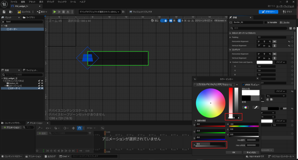This screenshot has width=298, height=160.
Task: Open ウィジェットリフレクタ from the toolbar
Action: (x=140, y=12)
